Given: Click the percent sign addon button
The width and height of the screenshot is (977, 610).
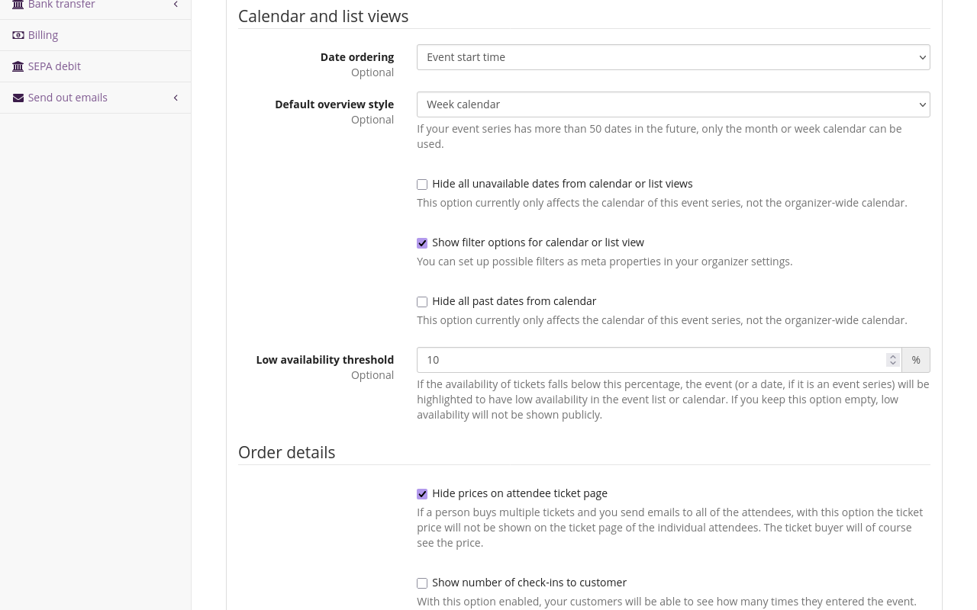Looking at the screenshot, I should [x=915, y=359].
